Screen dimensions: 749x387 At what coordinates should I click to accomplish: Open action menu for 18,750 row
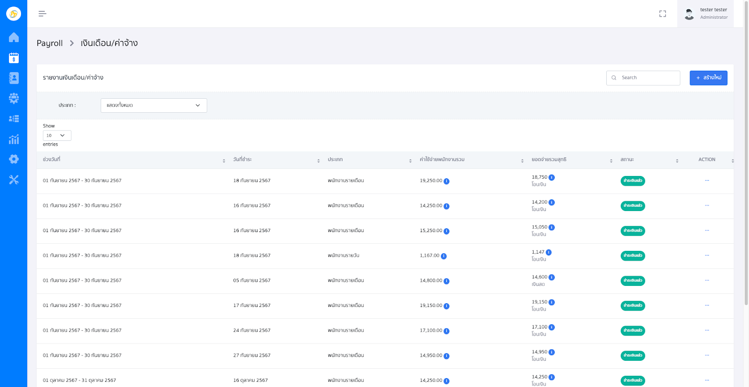pos(707,181)
